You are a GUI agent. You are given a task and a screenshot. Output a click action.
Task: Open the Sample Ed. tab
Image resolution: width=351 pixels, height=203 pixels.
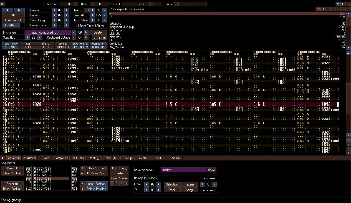coord(61,158)
